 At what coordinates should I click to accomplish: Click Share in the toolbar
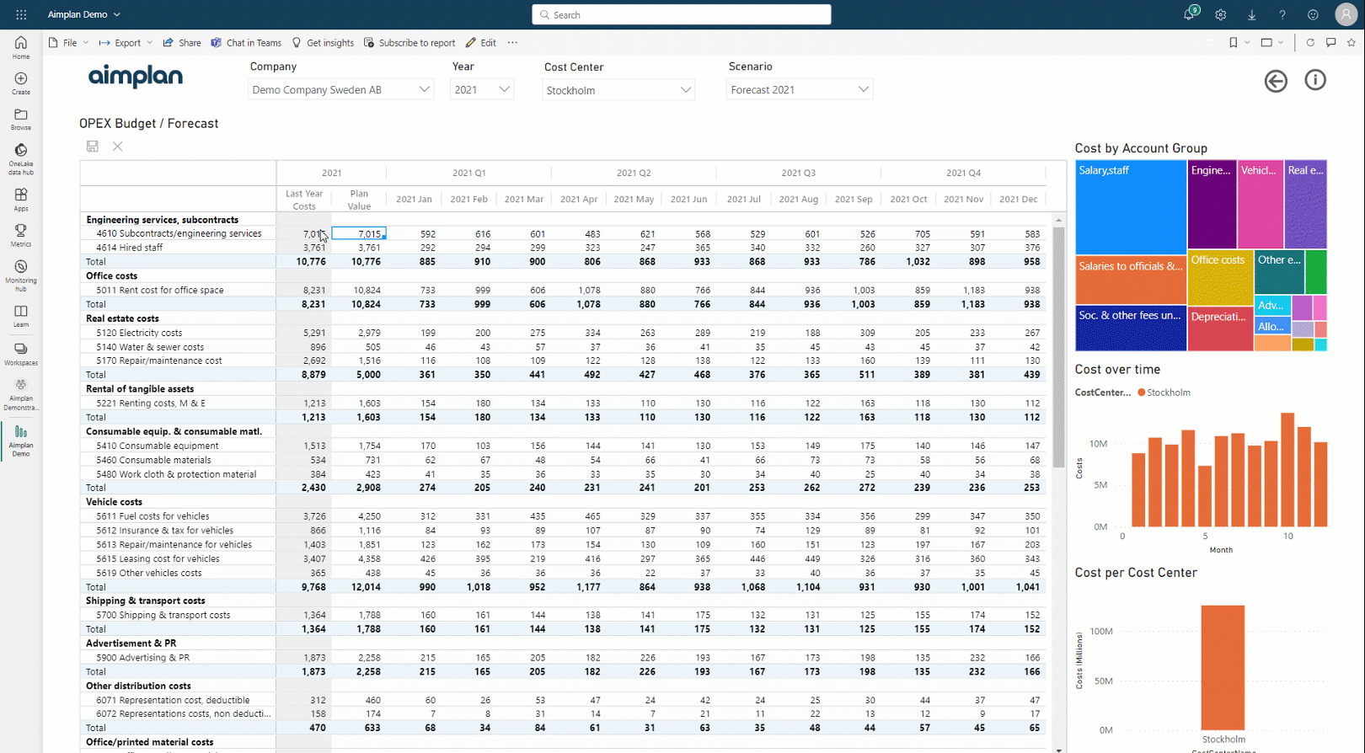pos(182,42)
